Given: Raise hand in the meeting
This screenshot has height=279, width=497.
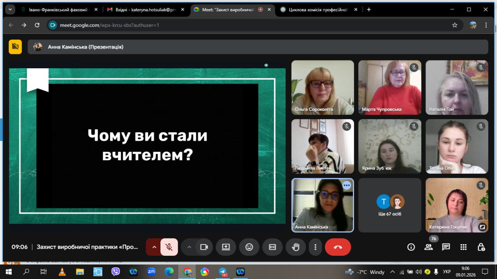Looking at the screenshot, I should point(295,247).
